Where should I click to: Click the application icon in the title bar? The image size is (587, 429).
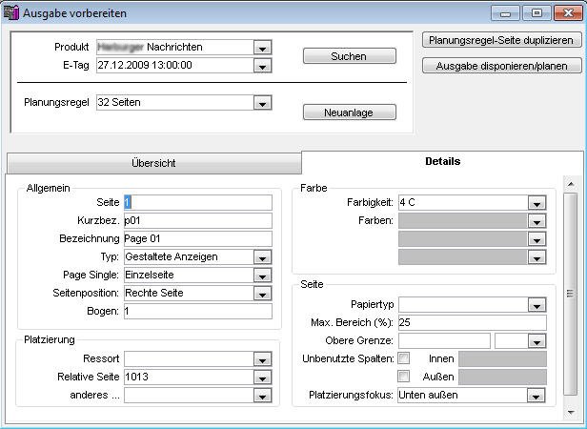pos(11,13)
